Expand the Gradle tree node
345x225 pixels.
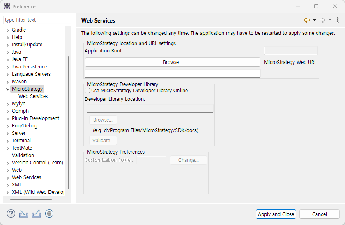[8, 30]
